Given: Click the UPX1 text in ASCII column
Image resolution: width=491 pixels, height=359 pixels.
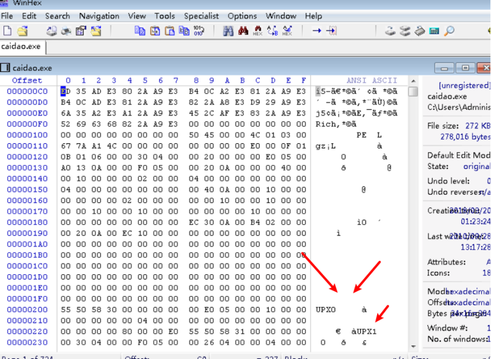Looking at the screenshot, I should 367,332.
